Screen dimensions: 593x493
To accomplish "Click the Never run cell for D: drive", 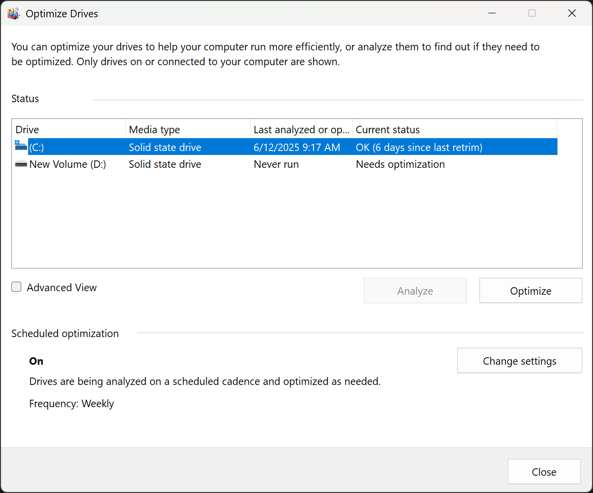I will 276,164.
